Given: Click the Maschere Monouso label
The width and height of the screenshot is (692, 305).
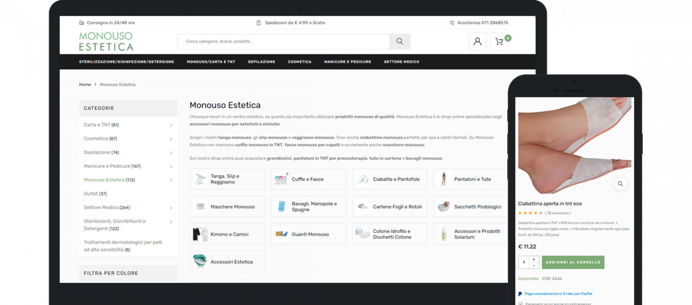Looking at the screenshot, I should pos(232,207).
